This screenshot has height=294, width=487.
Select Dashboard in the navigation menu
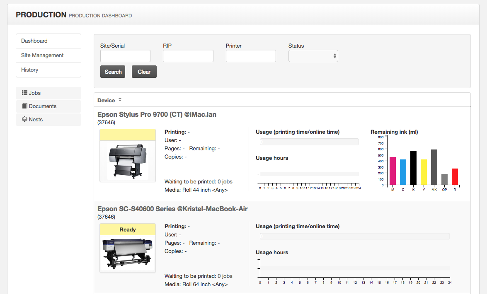pos(34,41)
